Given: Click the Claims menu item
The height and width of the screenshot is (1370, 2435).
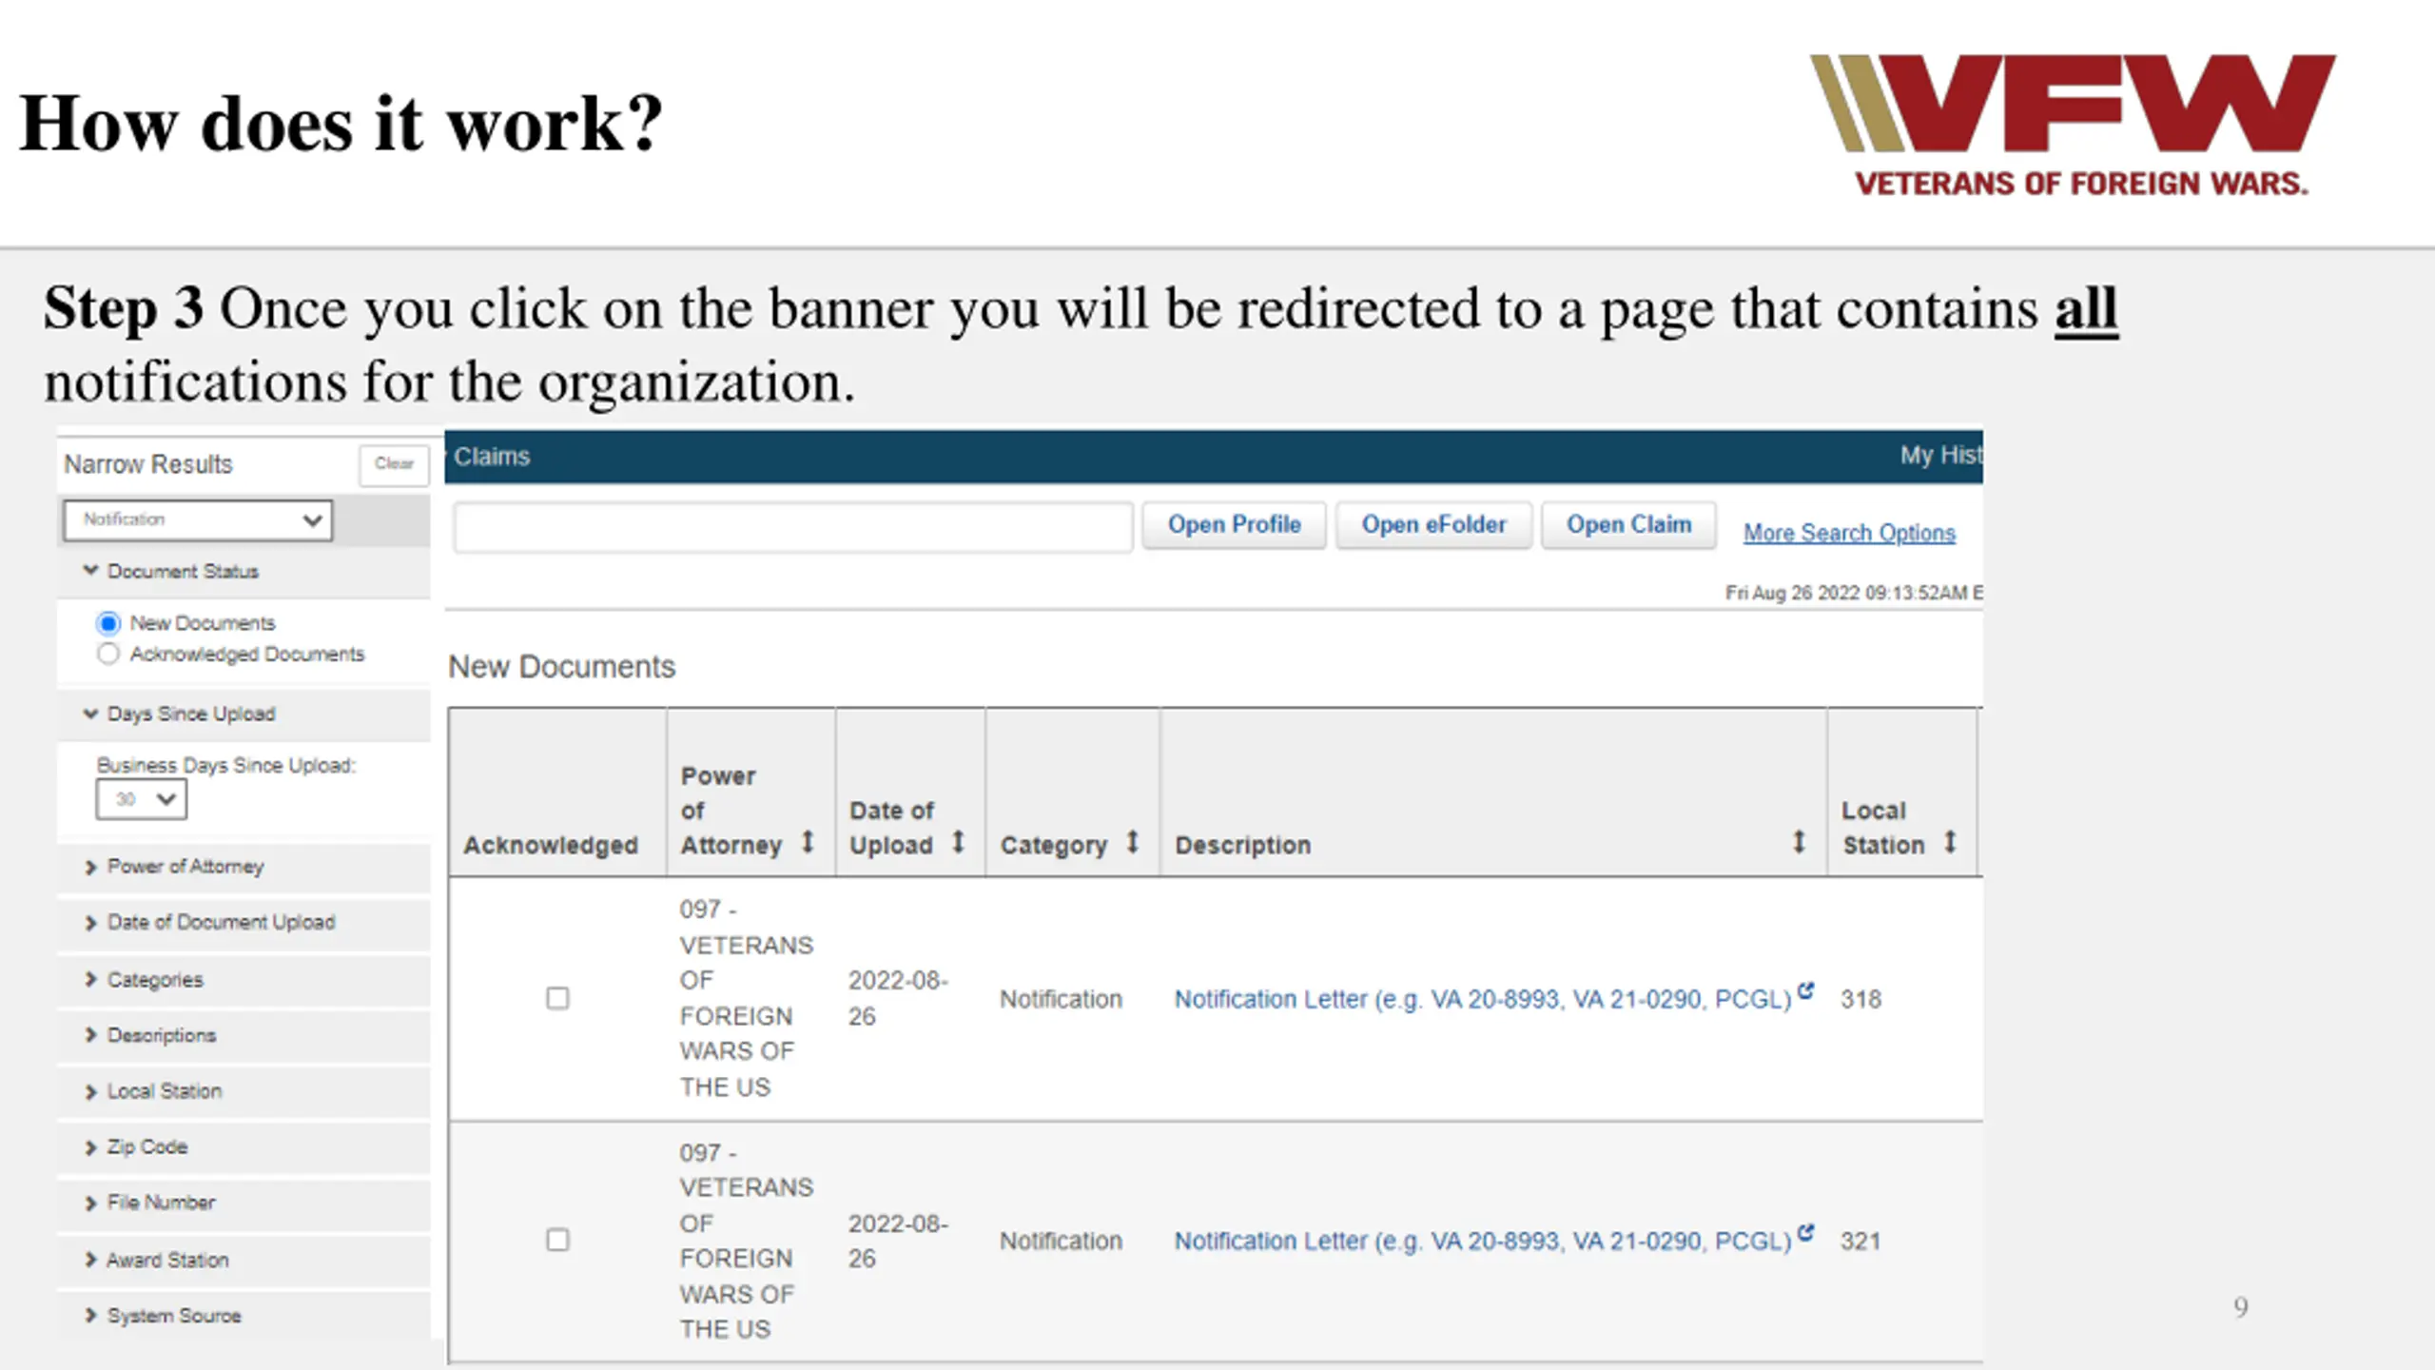Looking at the screenshot, I should click(492, 457).
